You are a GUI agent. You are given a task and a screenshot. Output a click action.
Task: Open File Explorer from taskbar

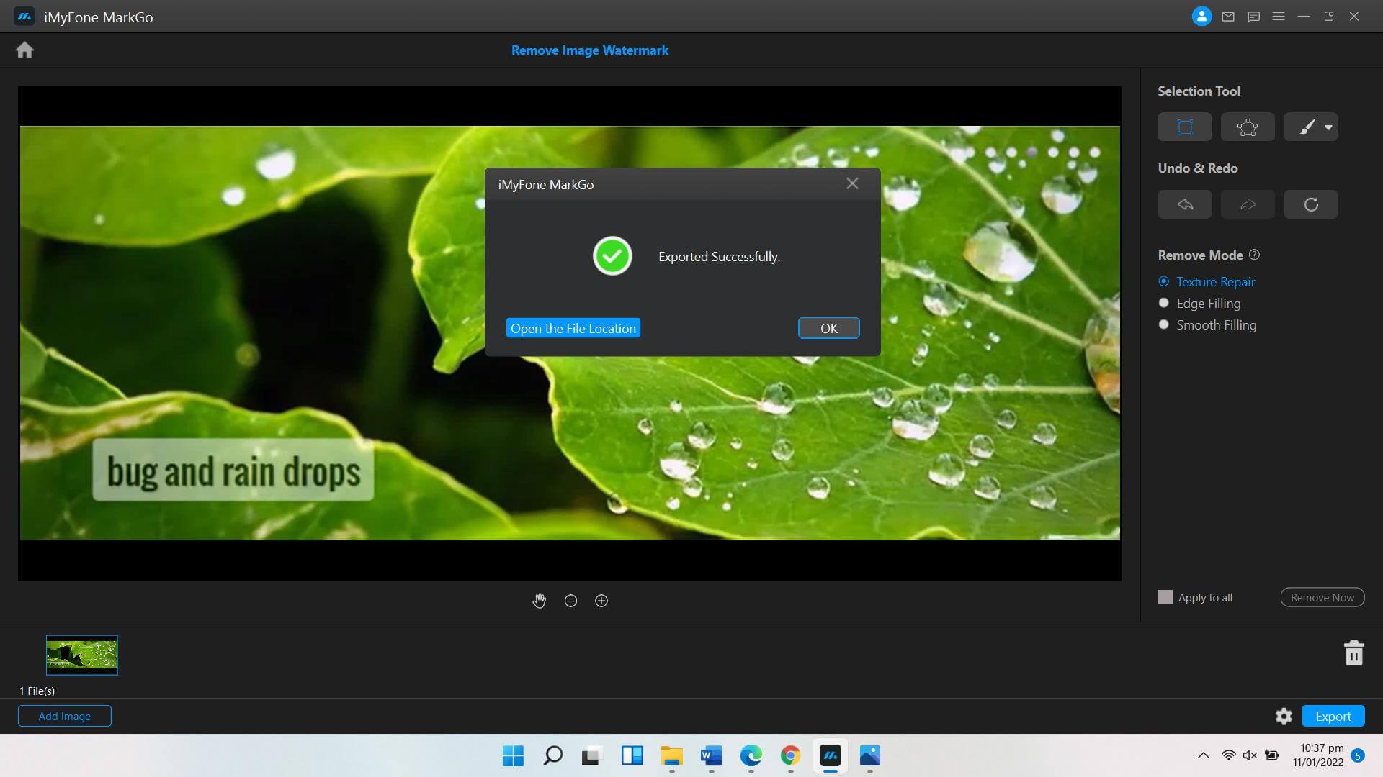click(x=671, y=755)
